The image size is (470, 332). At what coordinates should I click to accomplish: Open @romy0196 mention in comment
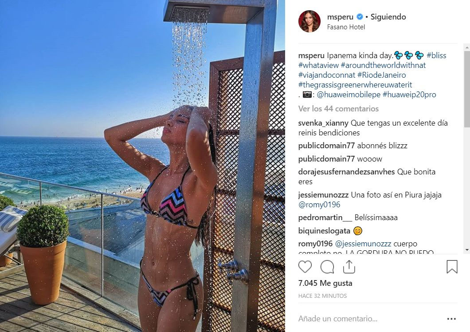coord(319,205)
